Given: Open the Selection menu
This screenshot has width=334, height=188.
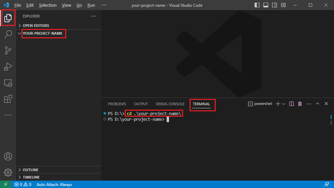Looking at the screenshot, I should click(48, 5).
